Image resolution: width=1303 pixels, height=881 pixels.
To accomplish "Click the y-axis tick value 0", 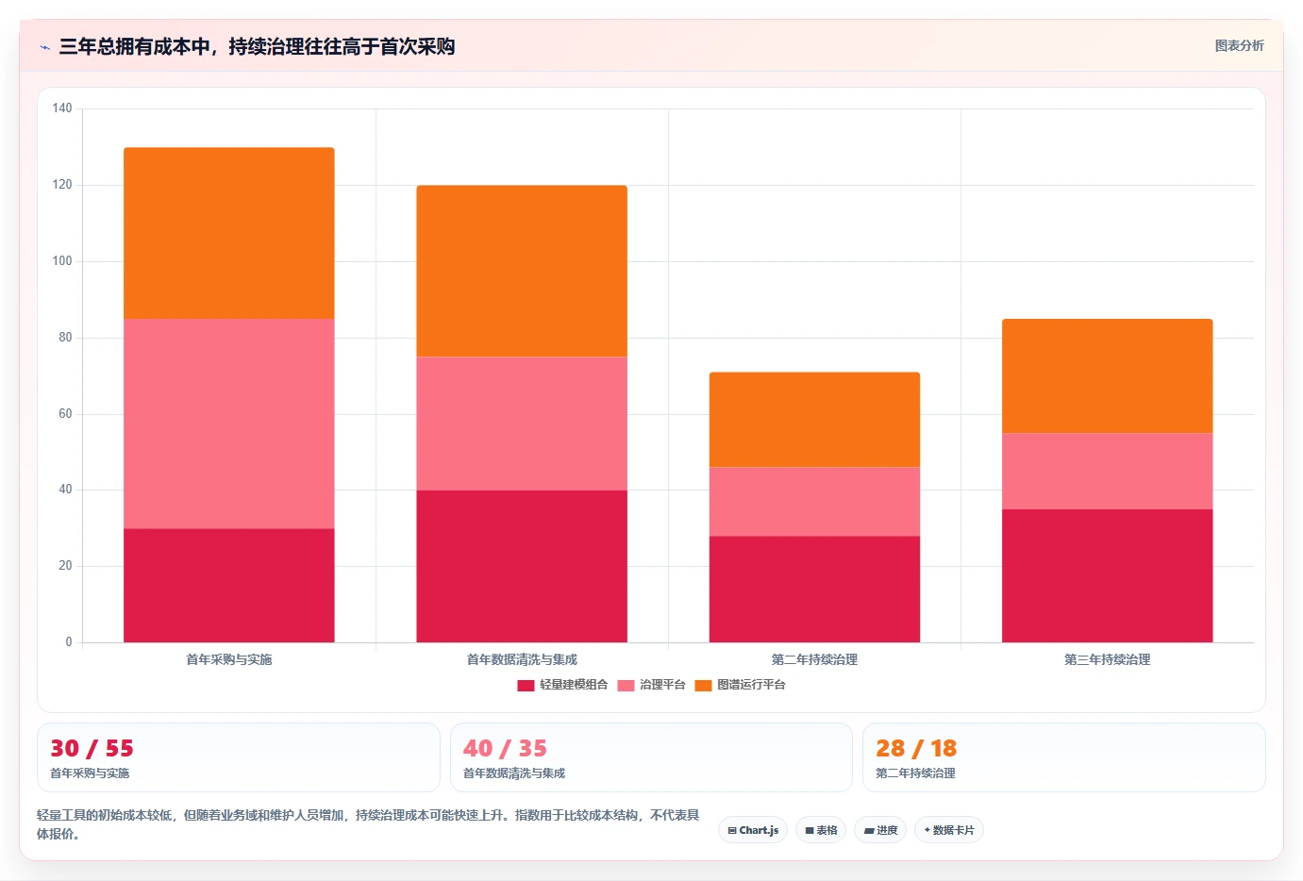I will pyautogui.click(x=69, y=642).
